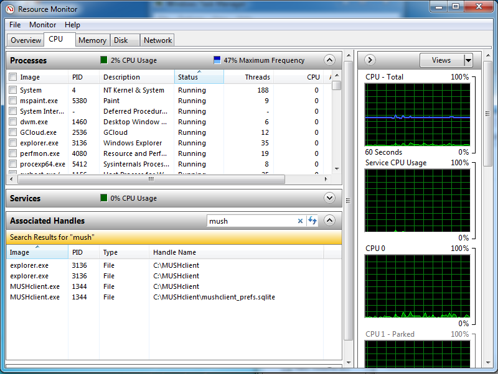This screenshot has height=374, width=498.
Task: Toggle the select-all Image checkbox in header
Action: click(x=13, y=76)
